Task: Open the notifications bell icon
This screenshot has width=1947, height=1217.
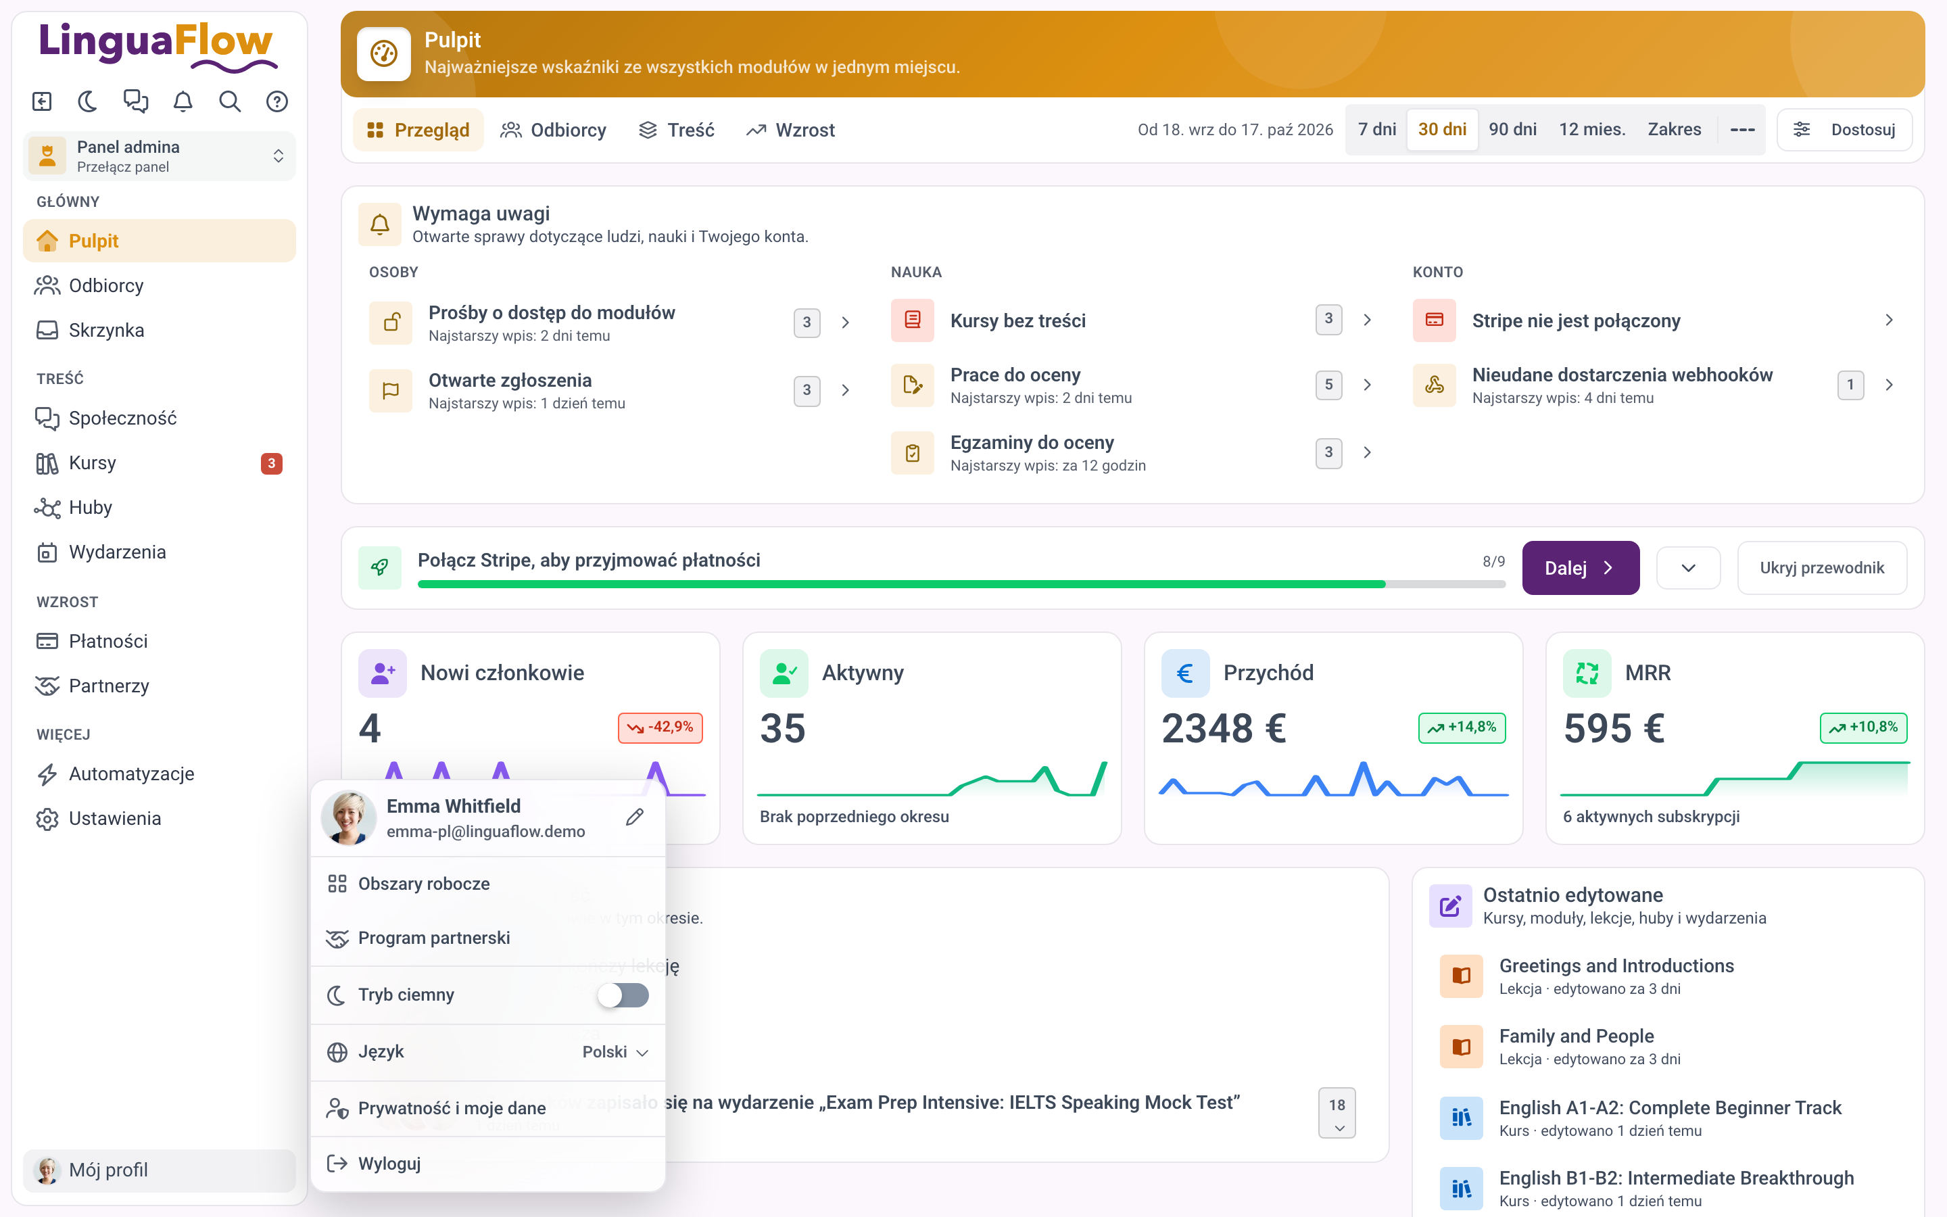Action: pyautogui.click(x=183, y=101)
